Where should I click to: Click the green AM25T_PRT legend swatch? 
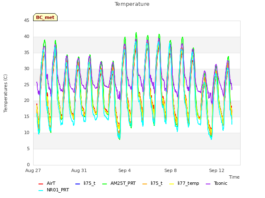point(105,184)
